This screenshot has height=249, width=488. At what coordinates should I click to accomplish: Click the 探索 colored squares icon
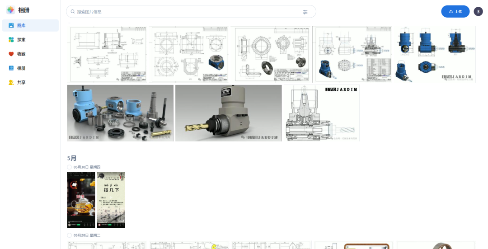click(11, 40)
